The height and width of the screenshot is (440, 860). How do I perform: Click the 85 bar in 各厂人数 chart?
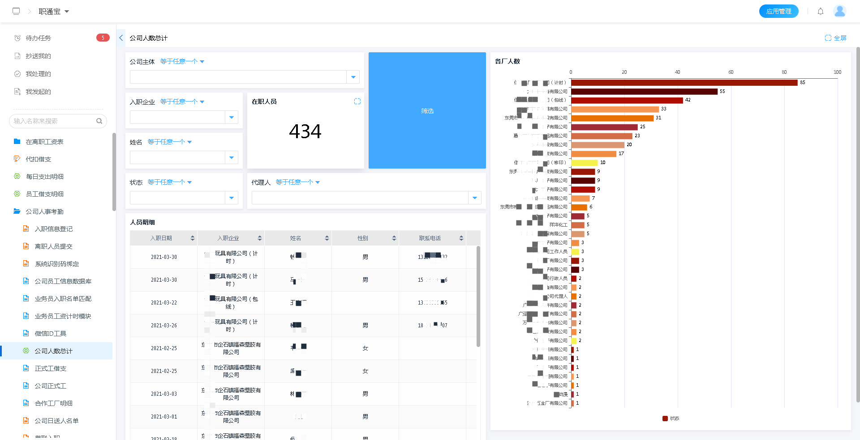684,83
